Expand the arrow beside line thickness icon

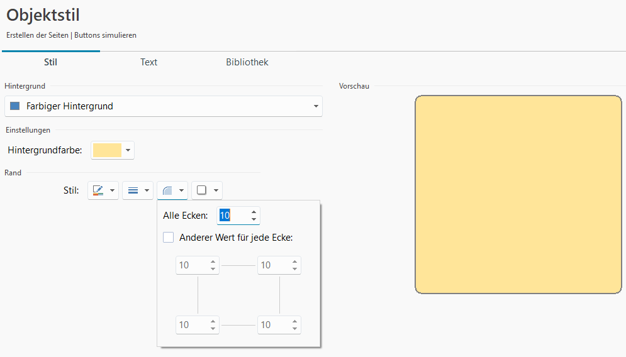tap(147, 190)
